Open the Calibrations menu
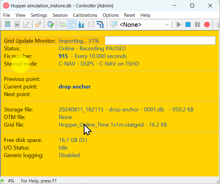This screenshot has height=184, width=220. click(85, 15)
